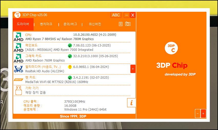
Task: Click the red plus button in right panel
Action: pyautogui.click(x=203, y=113)
